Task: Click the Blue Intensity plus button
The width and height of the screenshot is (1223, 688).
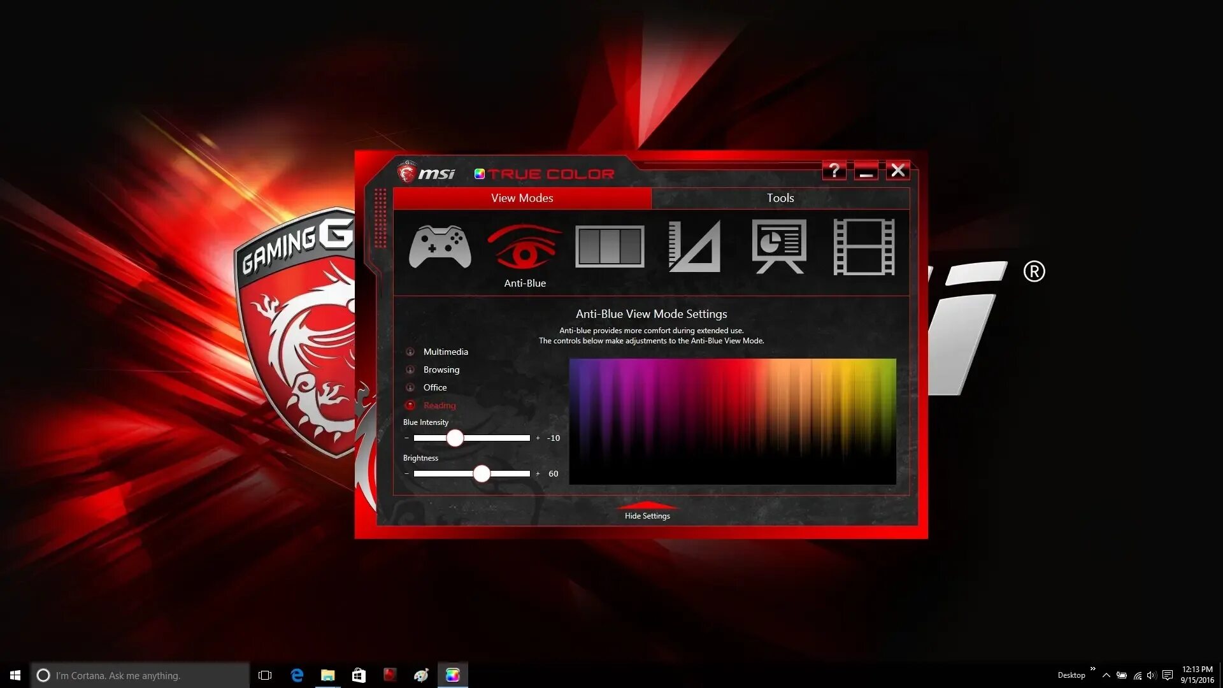Action: pyautogui.click(x=538, y=438)
